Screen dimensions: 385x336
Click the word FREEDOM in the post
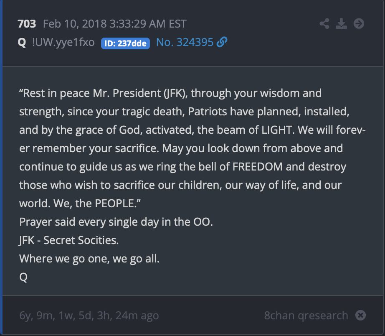coord(258,167)
